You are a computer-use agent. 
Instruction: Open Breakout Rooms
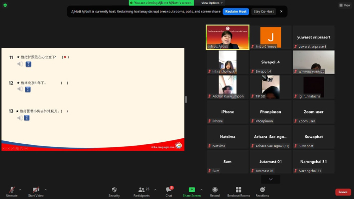pos(238,190)
